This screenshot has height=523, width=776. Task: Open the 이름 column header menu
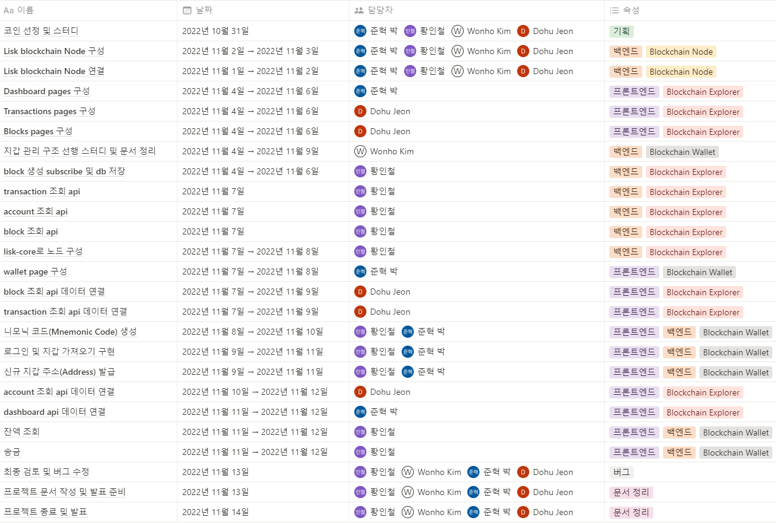click(88, 10)
